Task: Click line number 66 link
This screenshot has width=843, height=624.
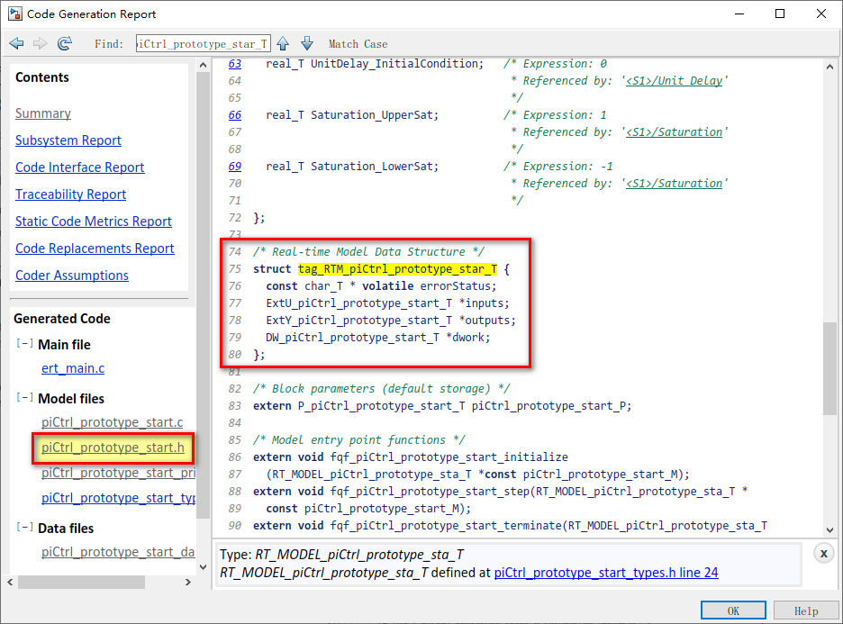Action: 235,115
